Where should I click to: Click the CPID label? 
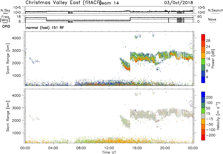[x=6, y=26]
